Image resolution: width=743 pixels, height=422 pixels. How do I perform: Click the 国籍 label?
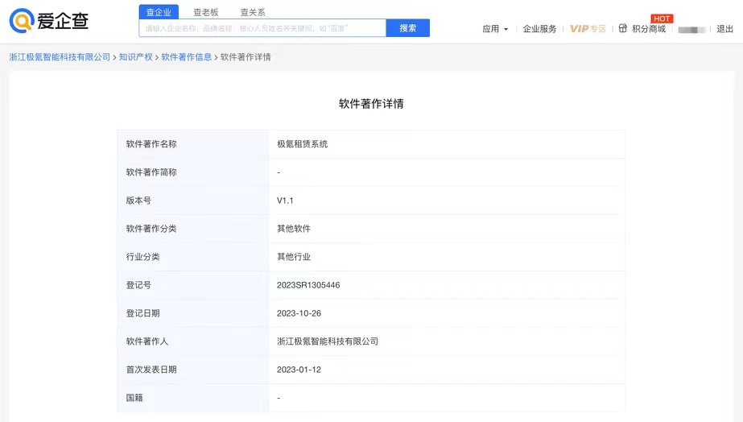[134, 398]
